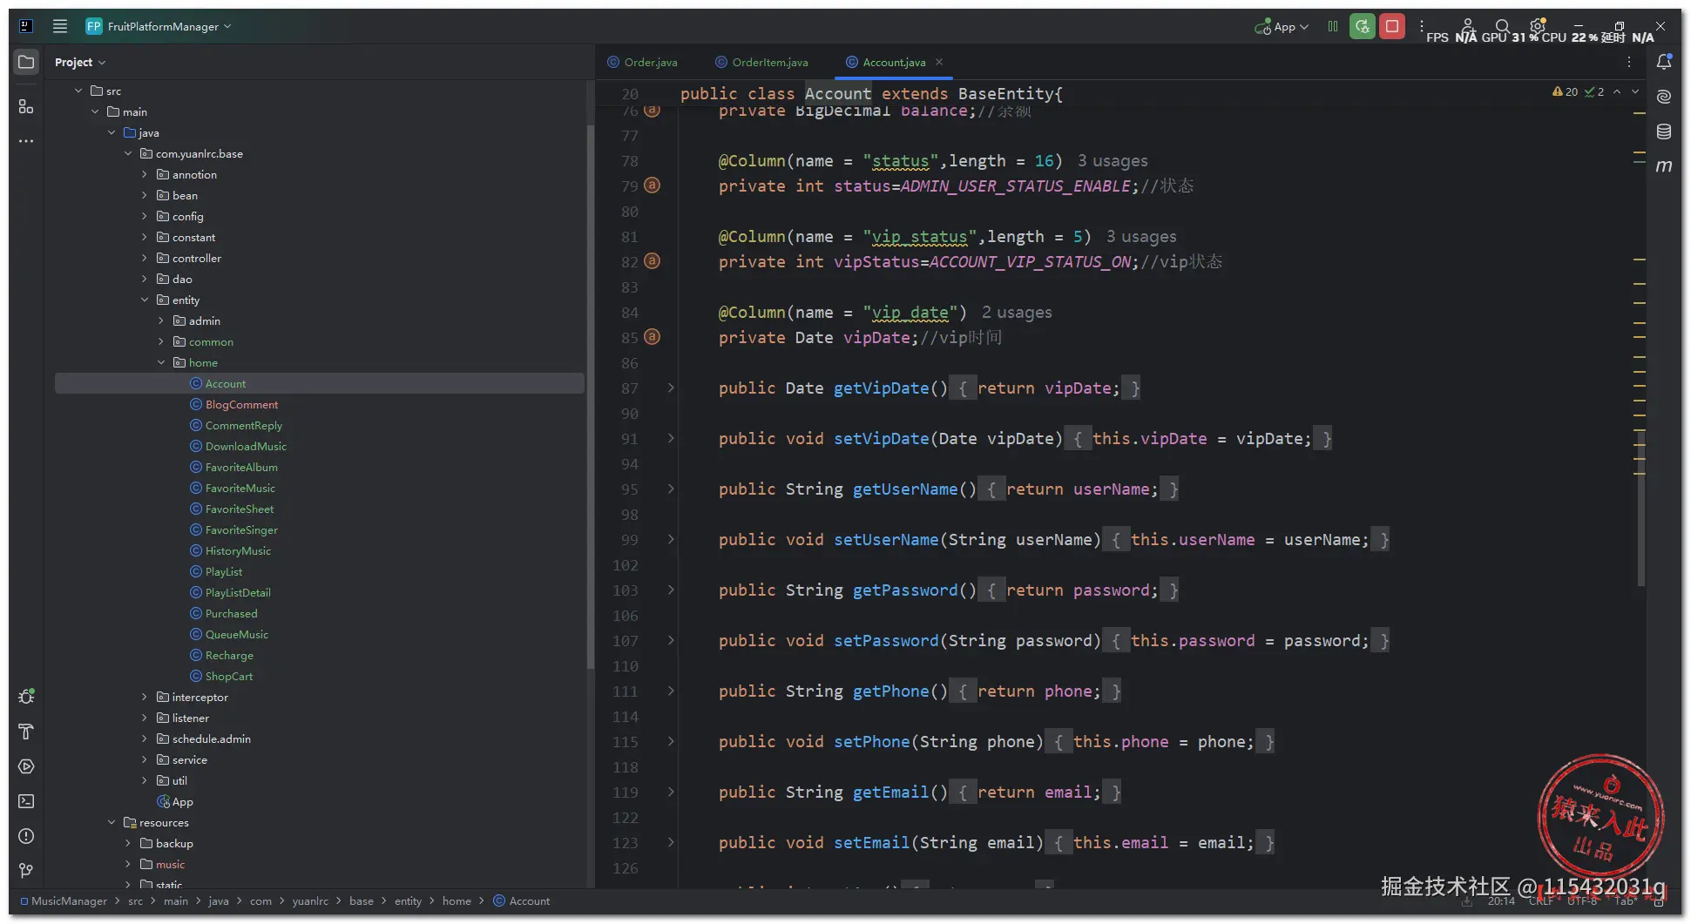Show the 2 usages of vip_date column
This screenshot has height=924, width=1691.
(x=1017, y=312)
